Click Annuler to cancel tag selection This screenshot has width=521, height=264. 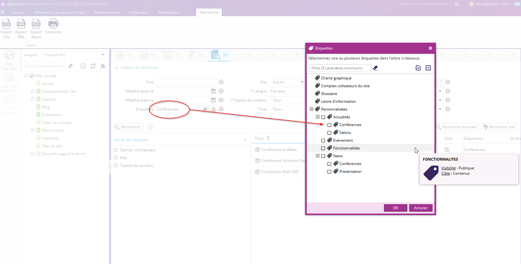coord(420,208)
